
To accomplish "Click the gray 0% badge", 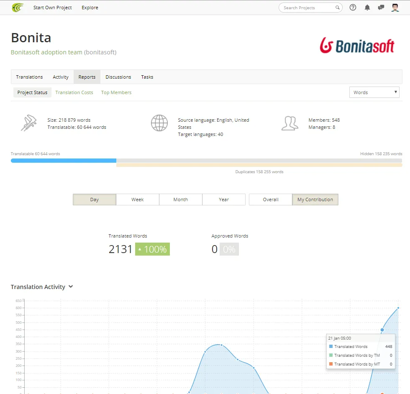I will coord(229,249).
